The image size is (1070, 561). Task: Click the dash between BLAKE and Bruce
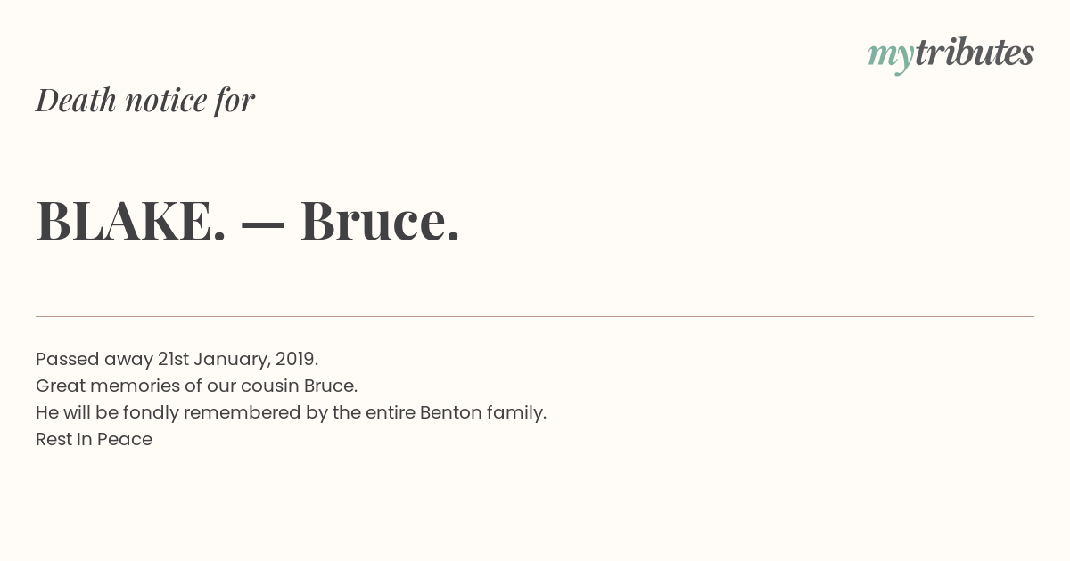263,223
